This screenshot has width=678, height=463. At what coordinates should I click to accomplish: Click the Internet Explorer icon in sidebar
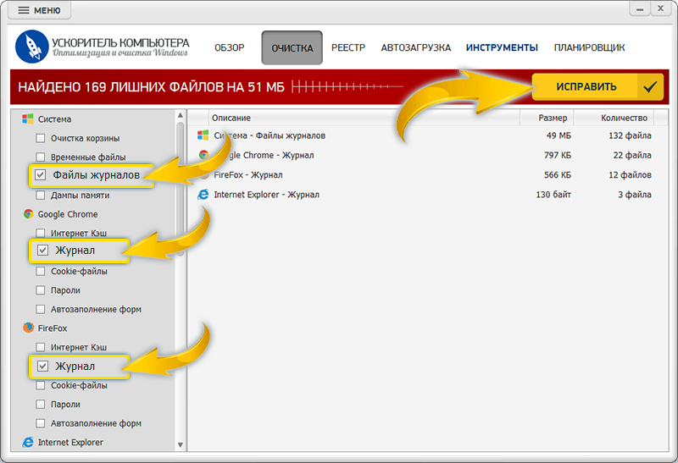pos(28,442)
